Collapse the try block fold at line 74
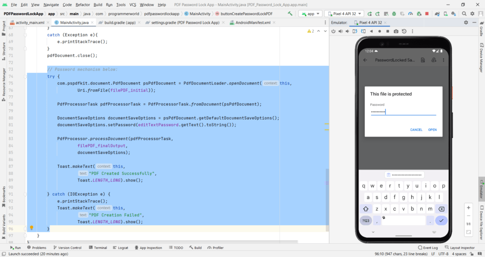Viewport: 485px width, 257px height. pos(26,77)
